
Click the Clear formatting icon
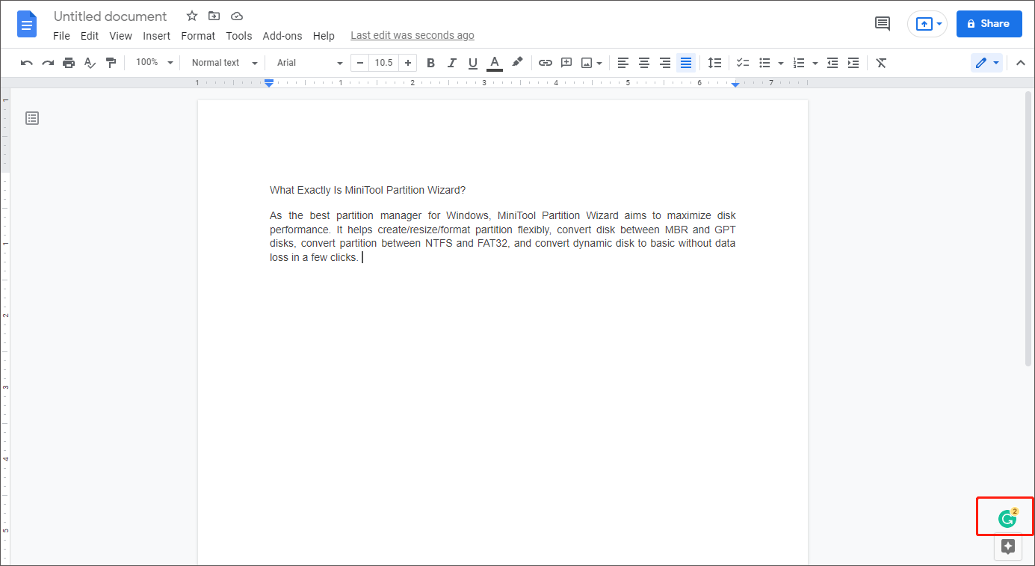[881, 63]
